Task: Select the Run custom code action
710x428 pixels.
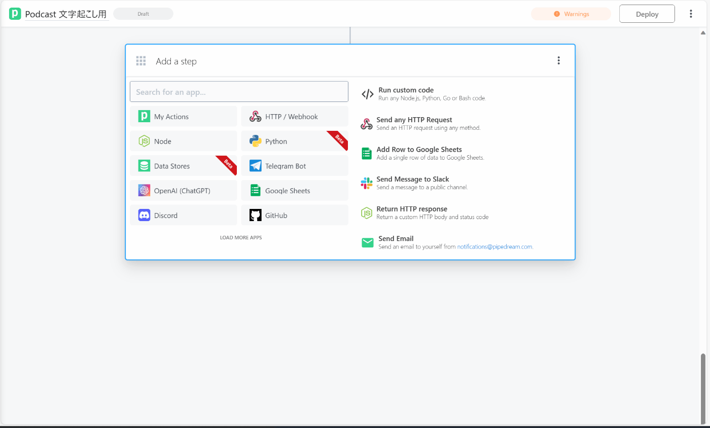Action: 423,94
